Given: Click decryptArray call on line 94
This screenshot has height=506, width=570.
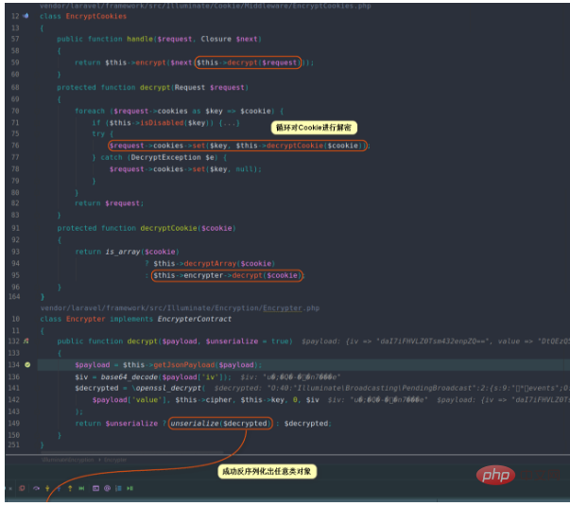Looking at the screenshot, I should [x=210, y=263].
